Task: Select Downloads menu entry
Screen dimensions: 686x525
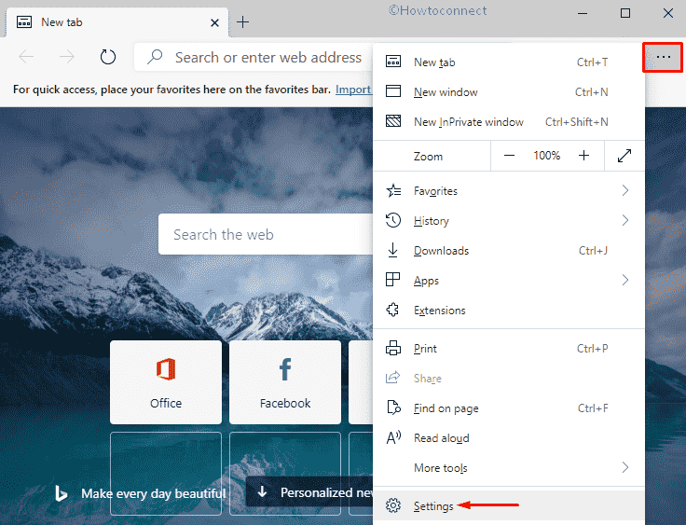Action: tap(441, 251)
